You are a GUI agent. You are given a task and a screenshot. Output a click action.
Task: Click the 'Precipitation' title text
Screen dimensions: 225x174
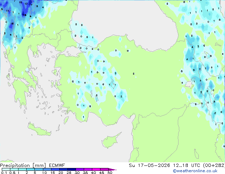(15, 165)
